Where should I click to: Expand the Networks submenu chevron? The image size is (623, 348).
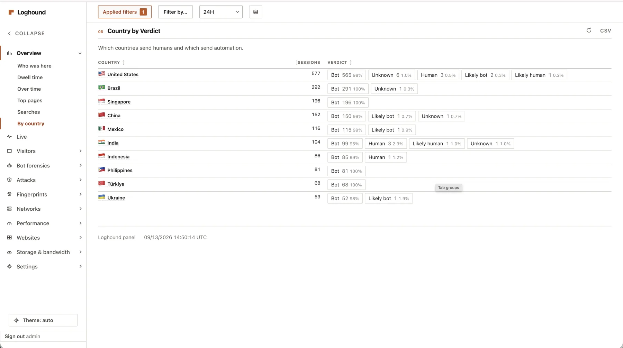coord(80,209)
